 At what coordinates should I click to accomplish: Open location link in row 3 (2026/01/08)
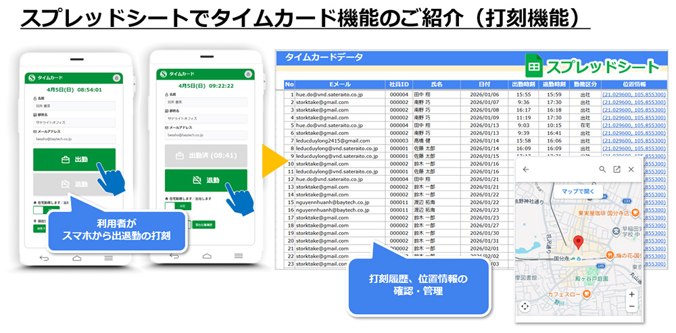633,110
